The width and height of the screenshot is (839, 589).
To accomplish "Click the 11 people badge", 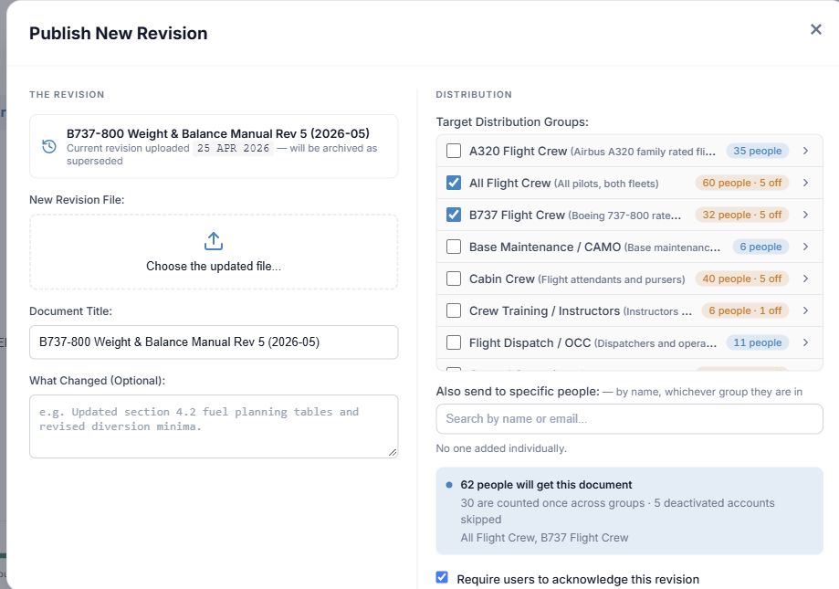I will (x=757, y=342).
